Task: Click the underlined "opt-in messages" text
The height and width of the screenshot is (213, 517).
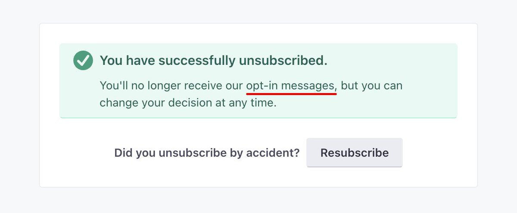Action: click(291, 86)
